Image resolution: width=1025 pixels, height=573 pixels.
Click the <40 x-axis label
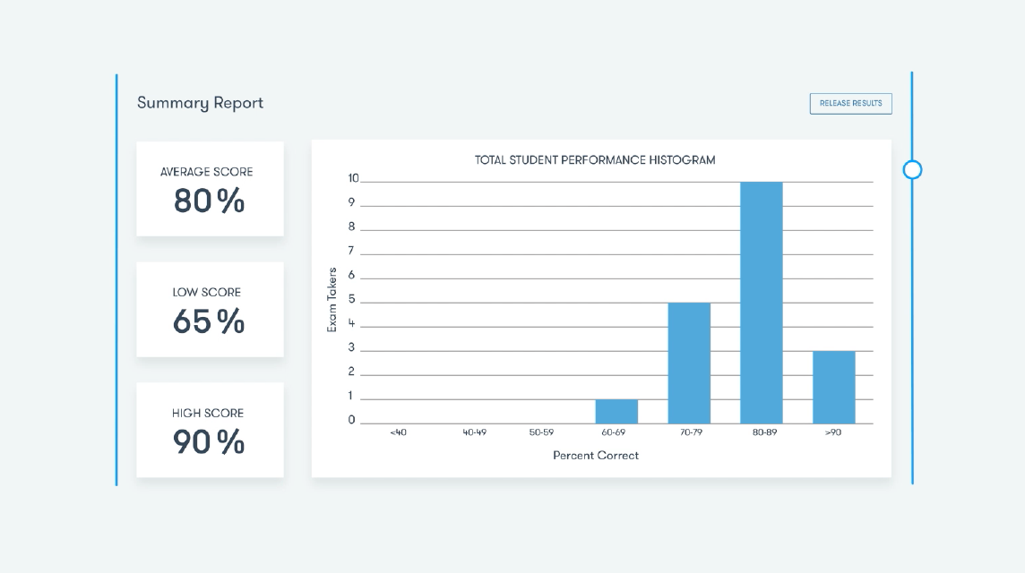398,432
